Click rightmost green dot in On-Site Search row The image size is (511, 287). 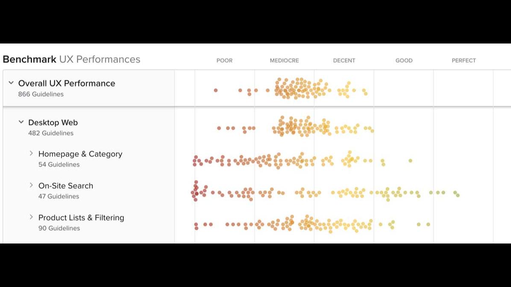(458, 195)
